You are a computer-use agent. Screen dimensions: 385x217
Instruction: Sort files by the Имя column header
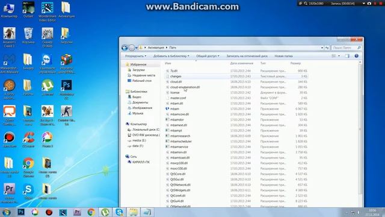point(168,63)
